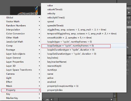131x101 pixels.
Task: Open the Layer Properties submenu
Action: [x=21, y=62]
